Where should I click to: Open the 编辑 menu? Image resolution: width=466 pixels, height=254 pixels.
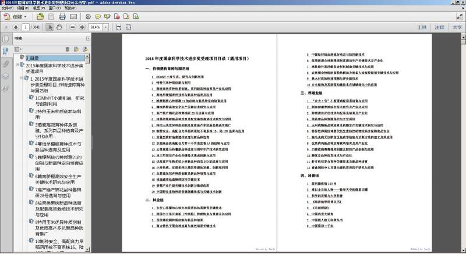[23, 8]
